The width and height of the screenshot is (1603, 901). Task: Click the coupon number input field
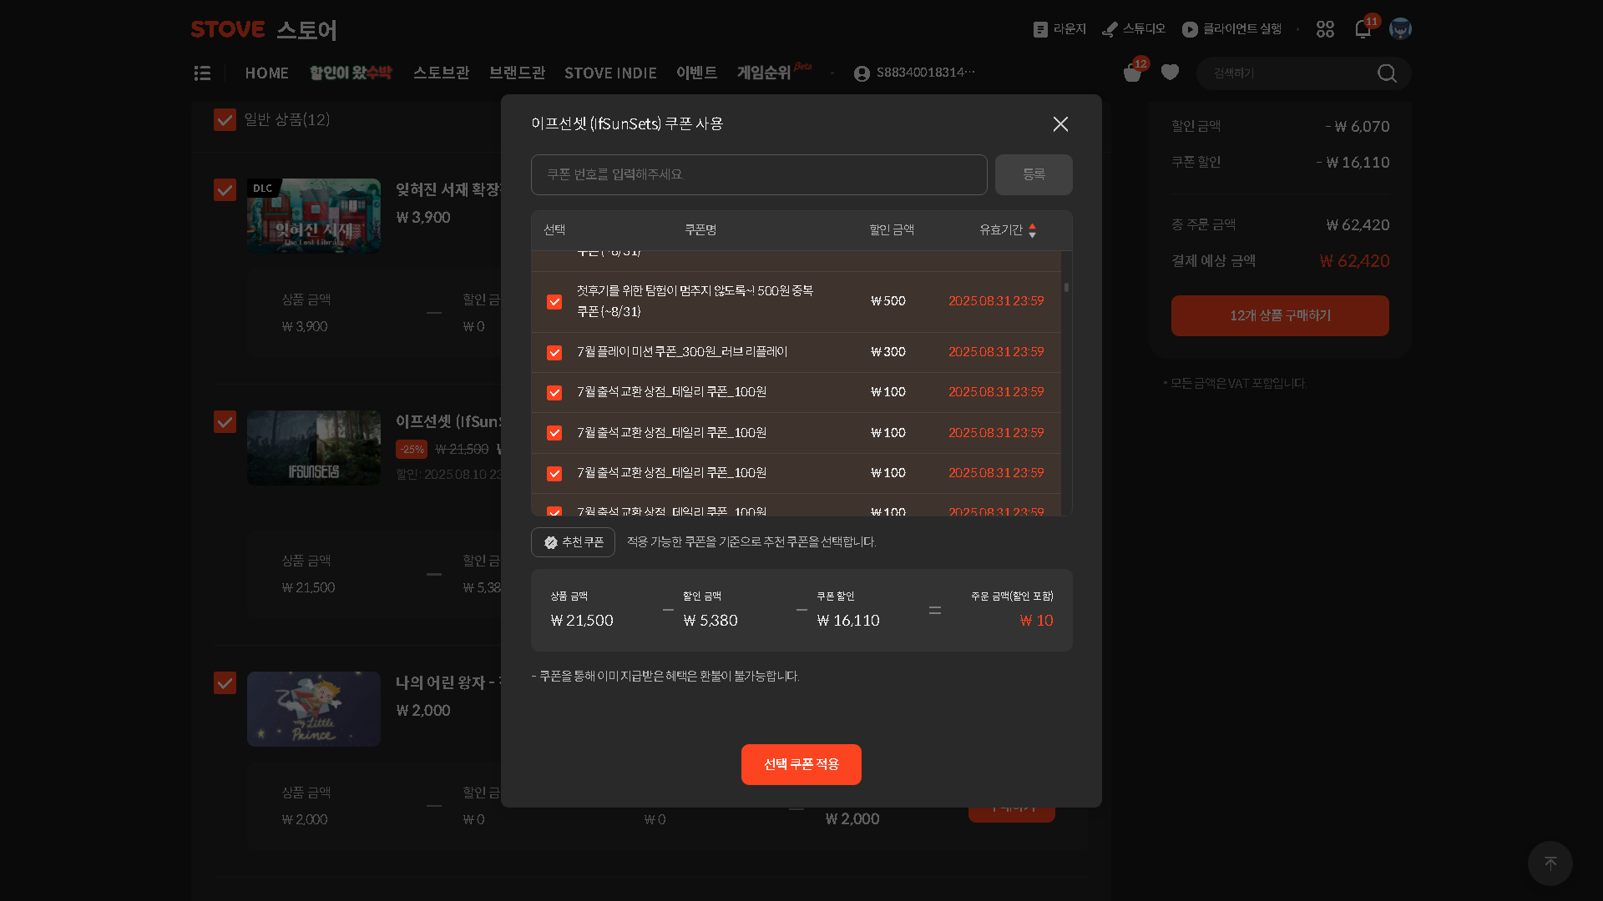759,174
